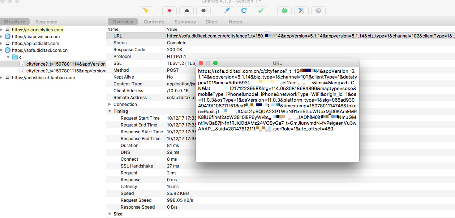Switch to the Sequence tab
This screenshot has width=455, height=218.
point(46,22)
